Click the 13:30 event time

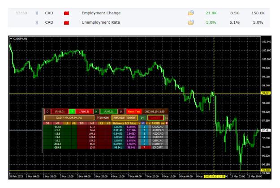click(x=22, y=13)
